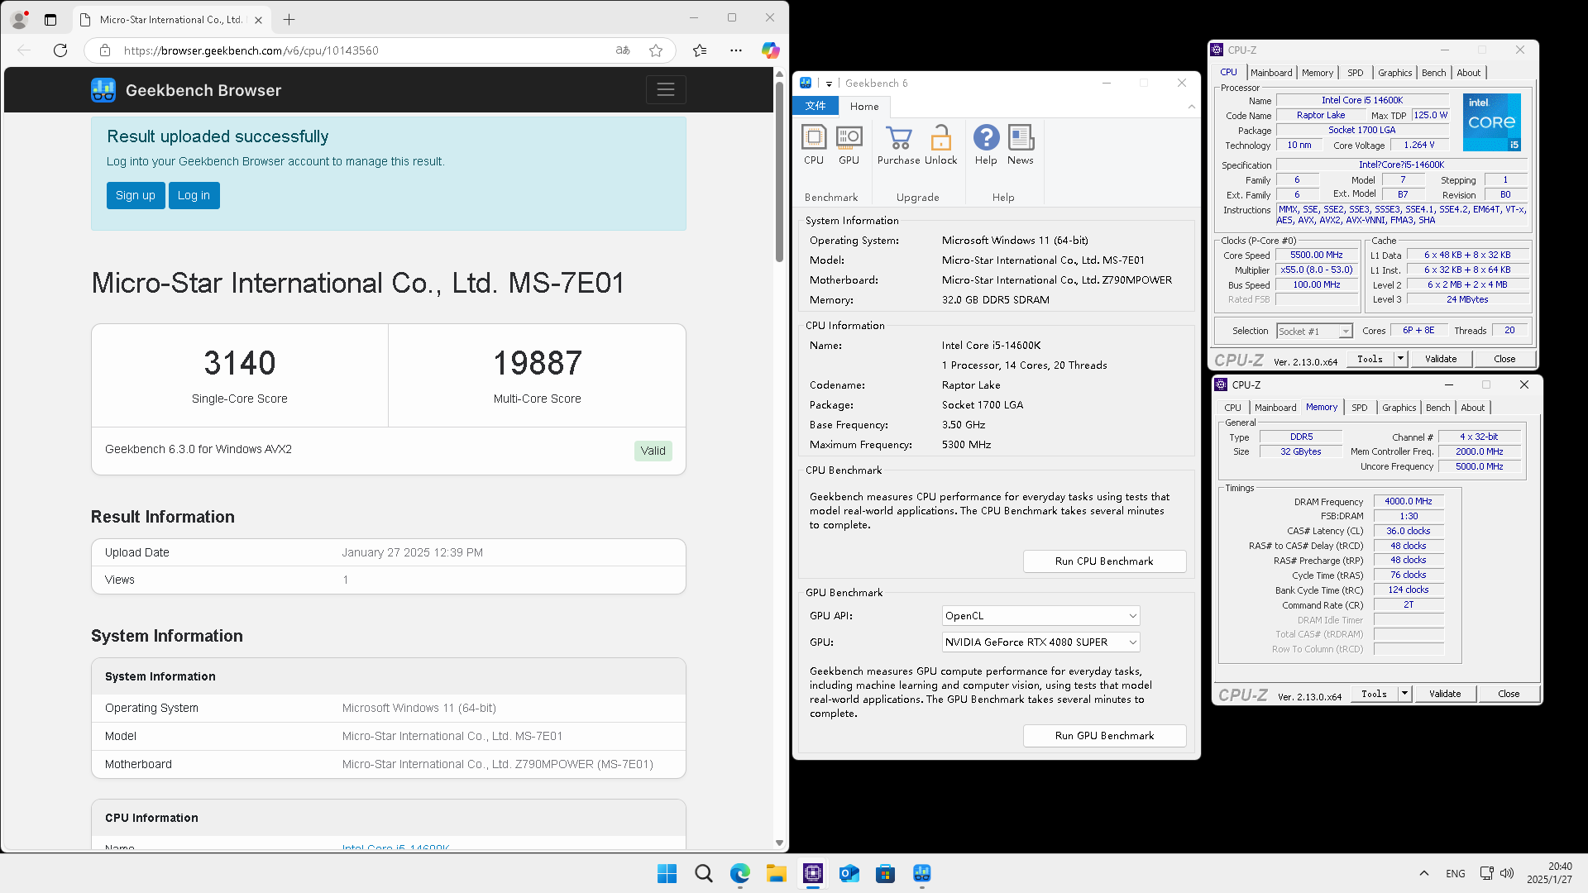Open the About tab in upper CPU-Z

1468,73
